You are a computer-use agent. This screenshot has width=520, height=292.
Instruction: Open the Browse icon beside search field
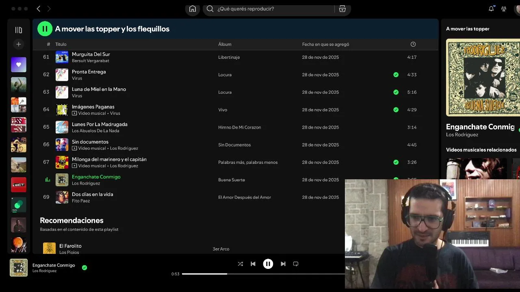(x=342, y=9)
